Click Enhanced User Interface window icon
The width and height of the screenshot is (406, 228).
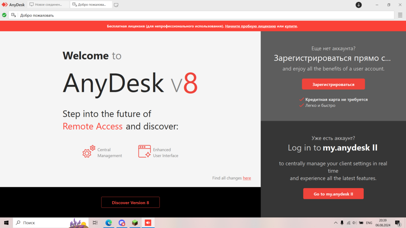pos(145,151)
